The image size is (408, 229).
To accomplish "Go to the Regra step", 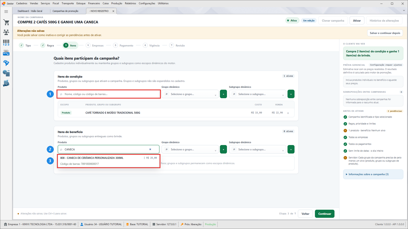I will pyautogui.click(x=47, y=46).
